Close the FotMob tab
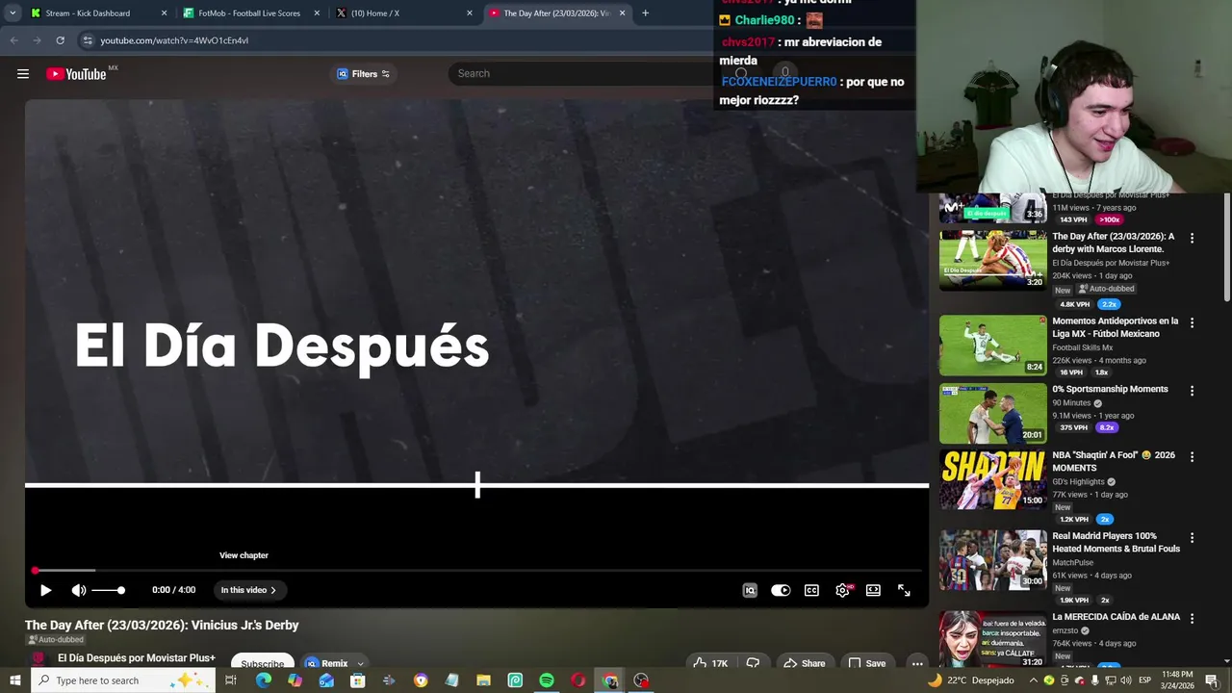This screenshot has height=693, width=1232. click(x=317, y=13)
